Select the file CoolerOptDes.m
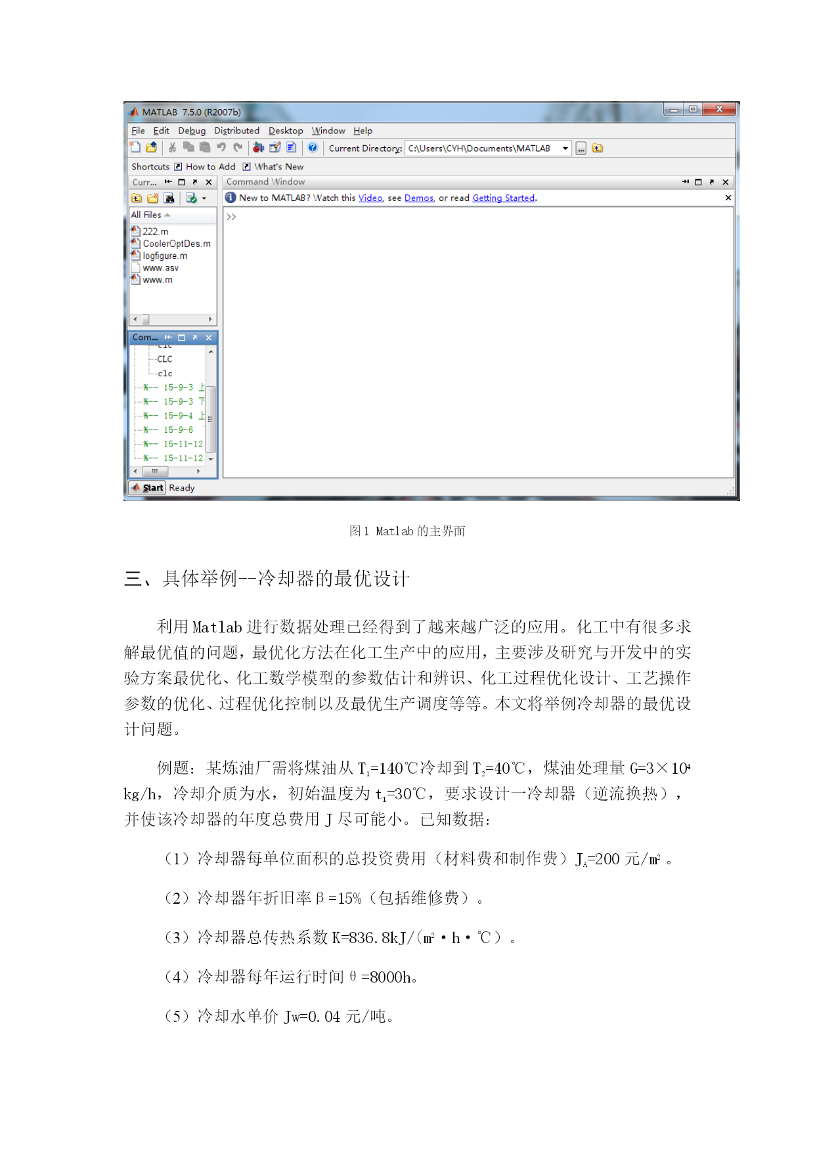This screenshot has height=1152, width=815. point(171,244)
